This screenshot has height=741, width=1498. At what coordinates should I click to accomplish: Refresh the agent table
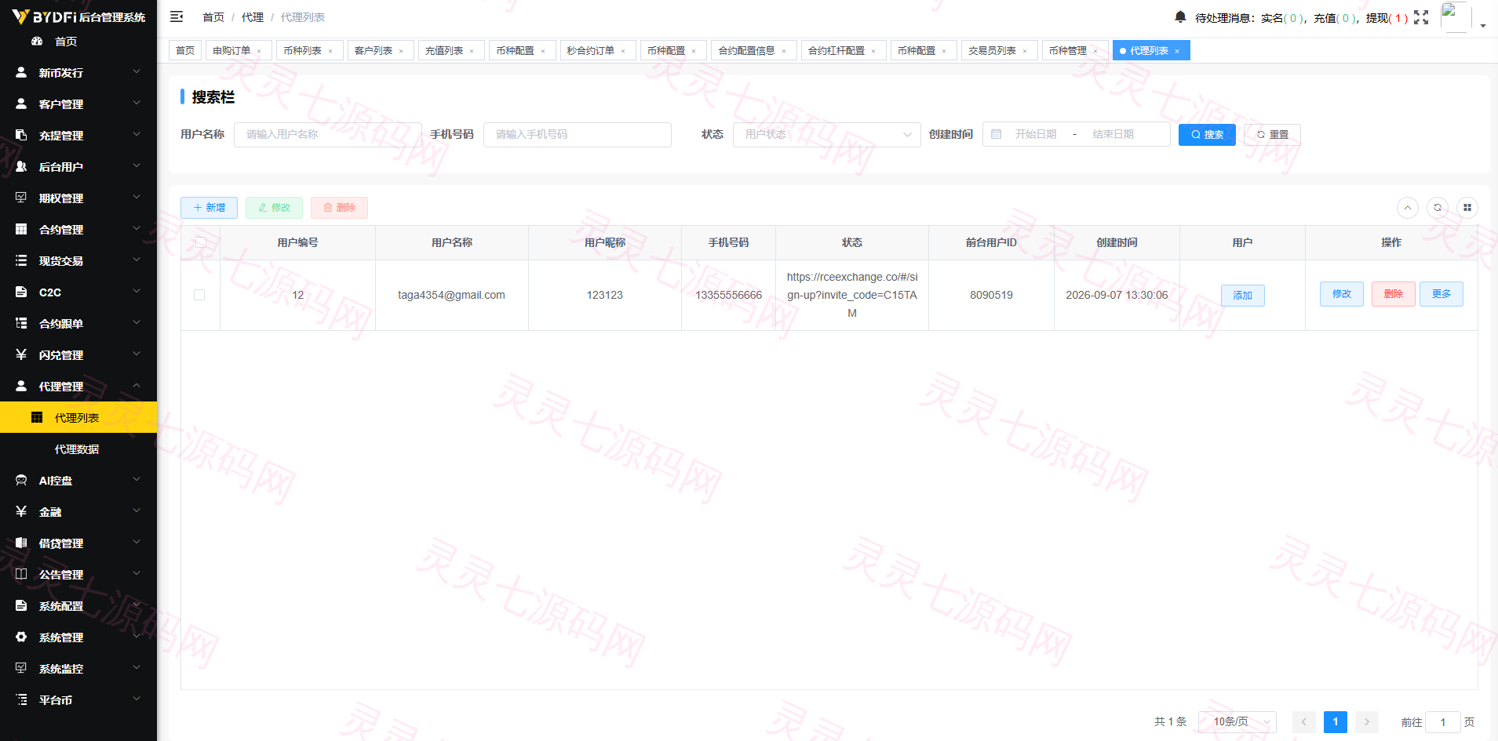(1438, 208)
